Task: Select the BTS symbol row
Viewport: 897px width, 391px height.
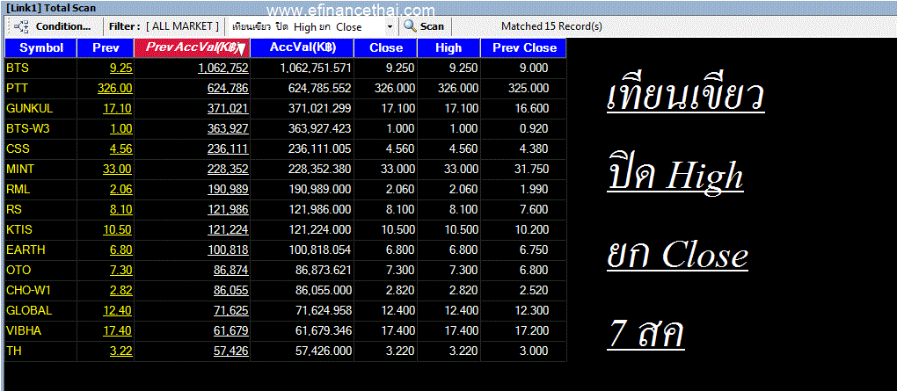Action: coord(286,68)
